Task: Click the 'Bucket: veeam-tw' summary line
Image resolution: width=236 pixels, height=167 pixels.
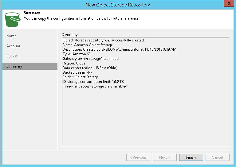Action: pyautogui.click(x=77, y=72)
